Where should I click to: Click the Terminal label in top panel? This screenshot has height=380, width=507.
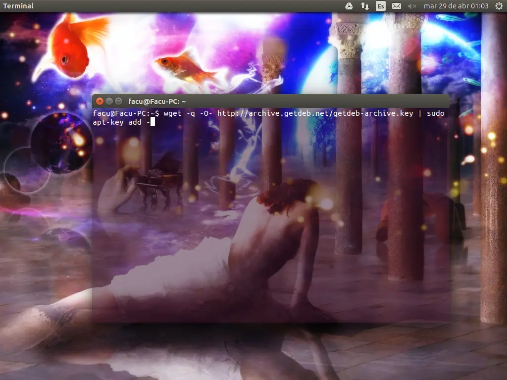click(18, 6)
